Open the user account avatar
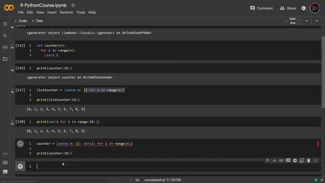 point(315,8)
